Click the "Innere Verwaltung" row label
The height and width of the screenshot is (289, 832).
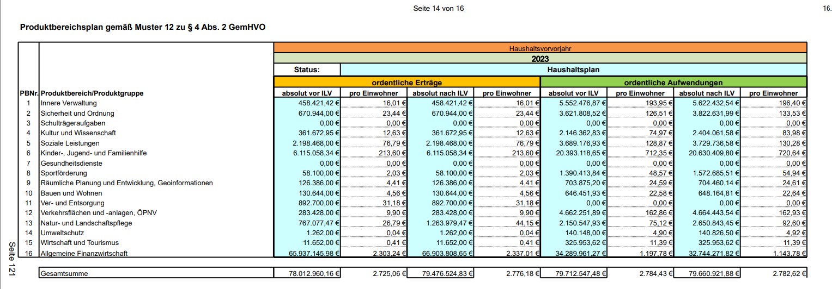coord(69,103)
